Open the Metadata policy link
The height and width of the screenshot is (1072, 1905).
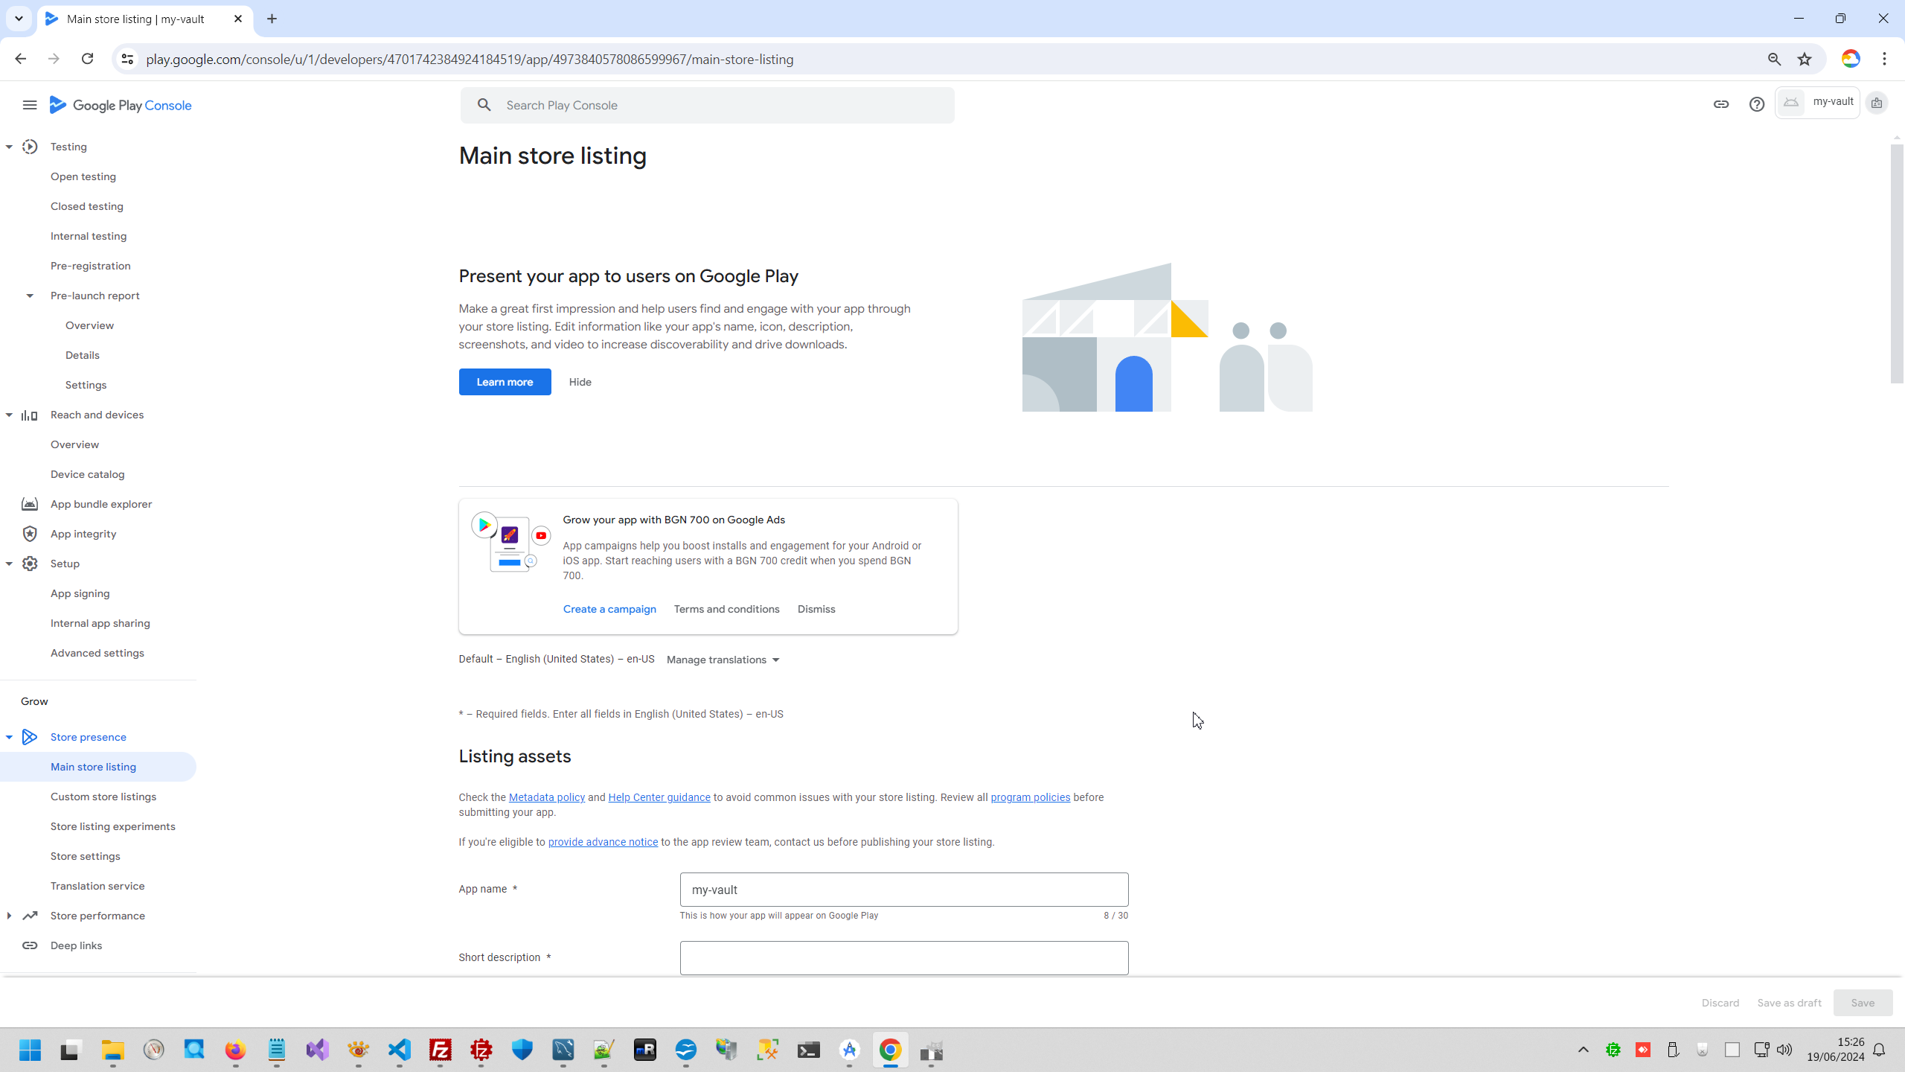point(546,797)
